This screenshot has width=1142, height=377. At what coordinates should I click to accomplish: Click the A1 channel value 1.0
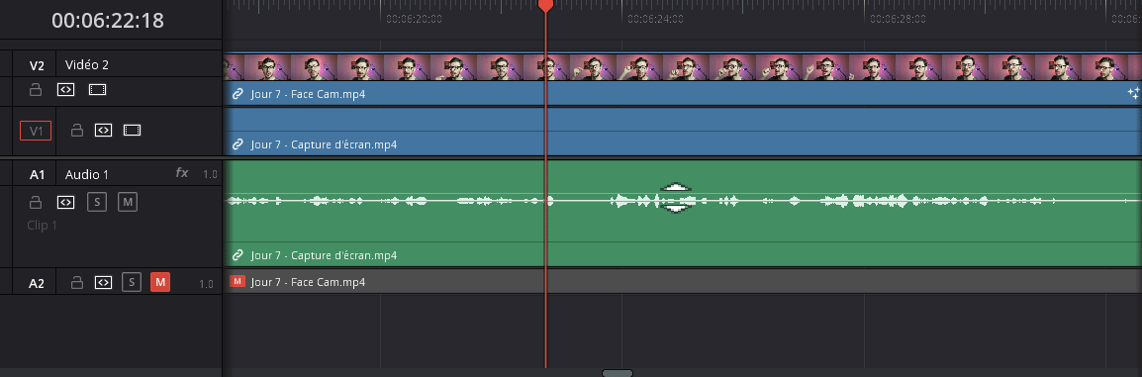click(x=210, y=175)
